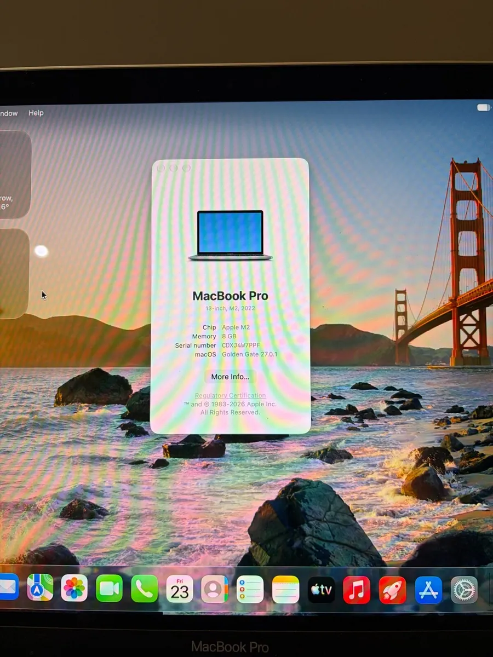Open the Regulatory Certification link
Image resolution: width=493 pixels, height=657 pixels.
click(231, 395)
